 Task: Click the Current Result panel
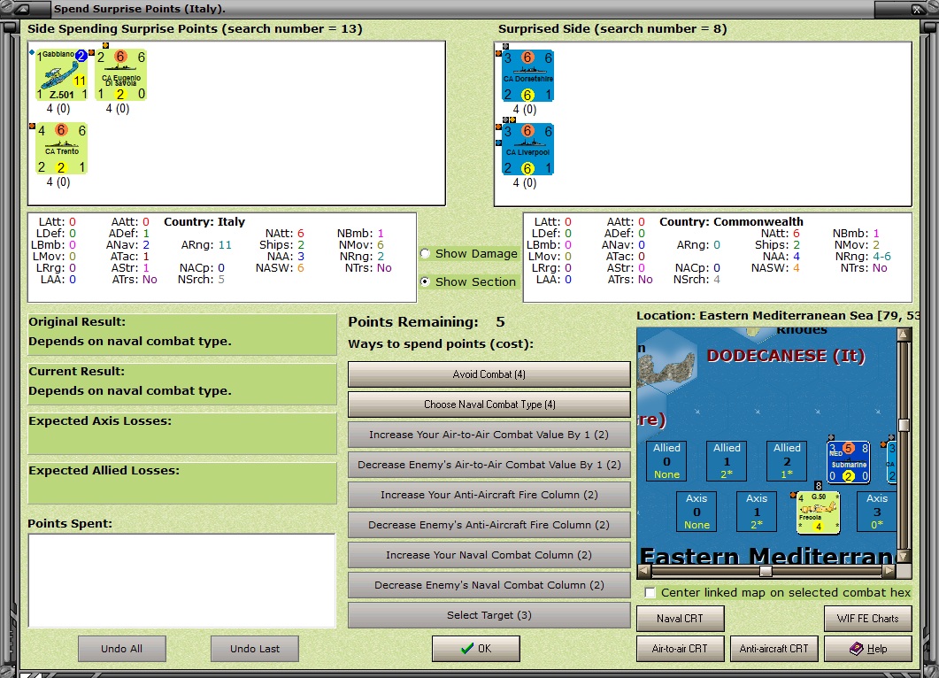[x=182, y=384]
